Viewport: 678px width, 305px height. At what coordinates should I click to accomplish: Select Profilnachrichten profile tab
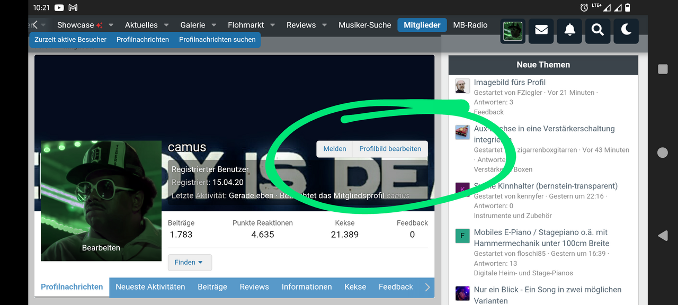[72, 287]
